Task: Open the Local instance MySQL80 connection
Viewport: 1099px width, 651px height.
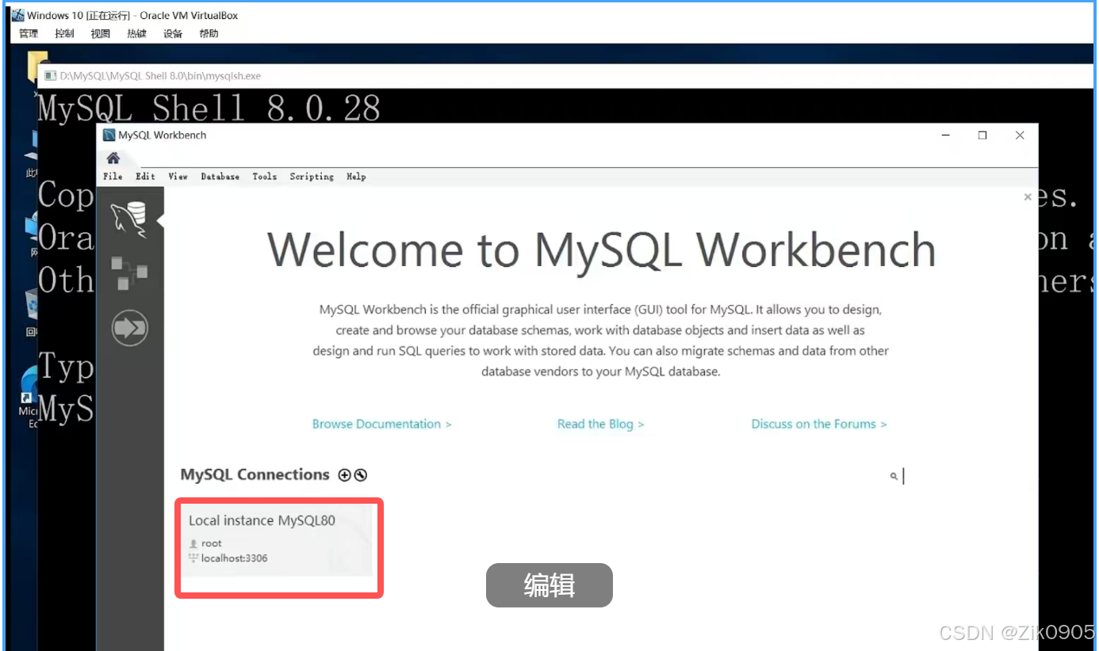Action: [278, 546]
